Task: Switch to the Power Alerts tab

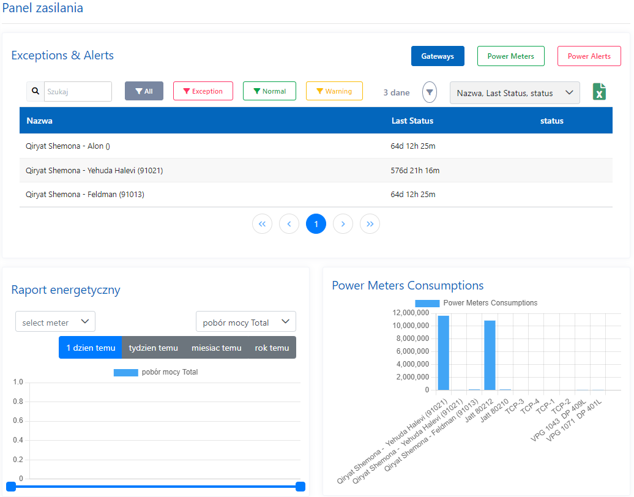Action: tap(589, 56)
